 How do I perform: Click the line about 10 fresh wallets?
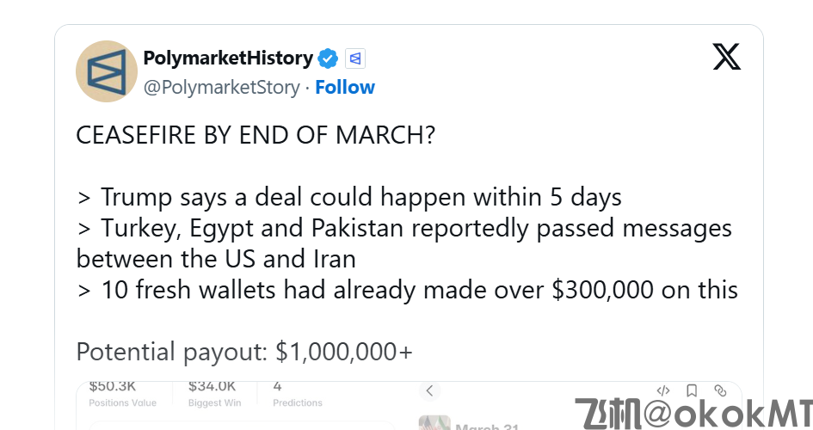pyautogui.click(x=407, y=289)
